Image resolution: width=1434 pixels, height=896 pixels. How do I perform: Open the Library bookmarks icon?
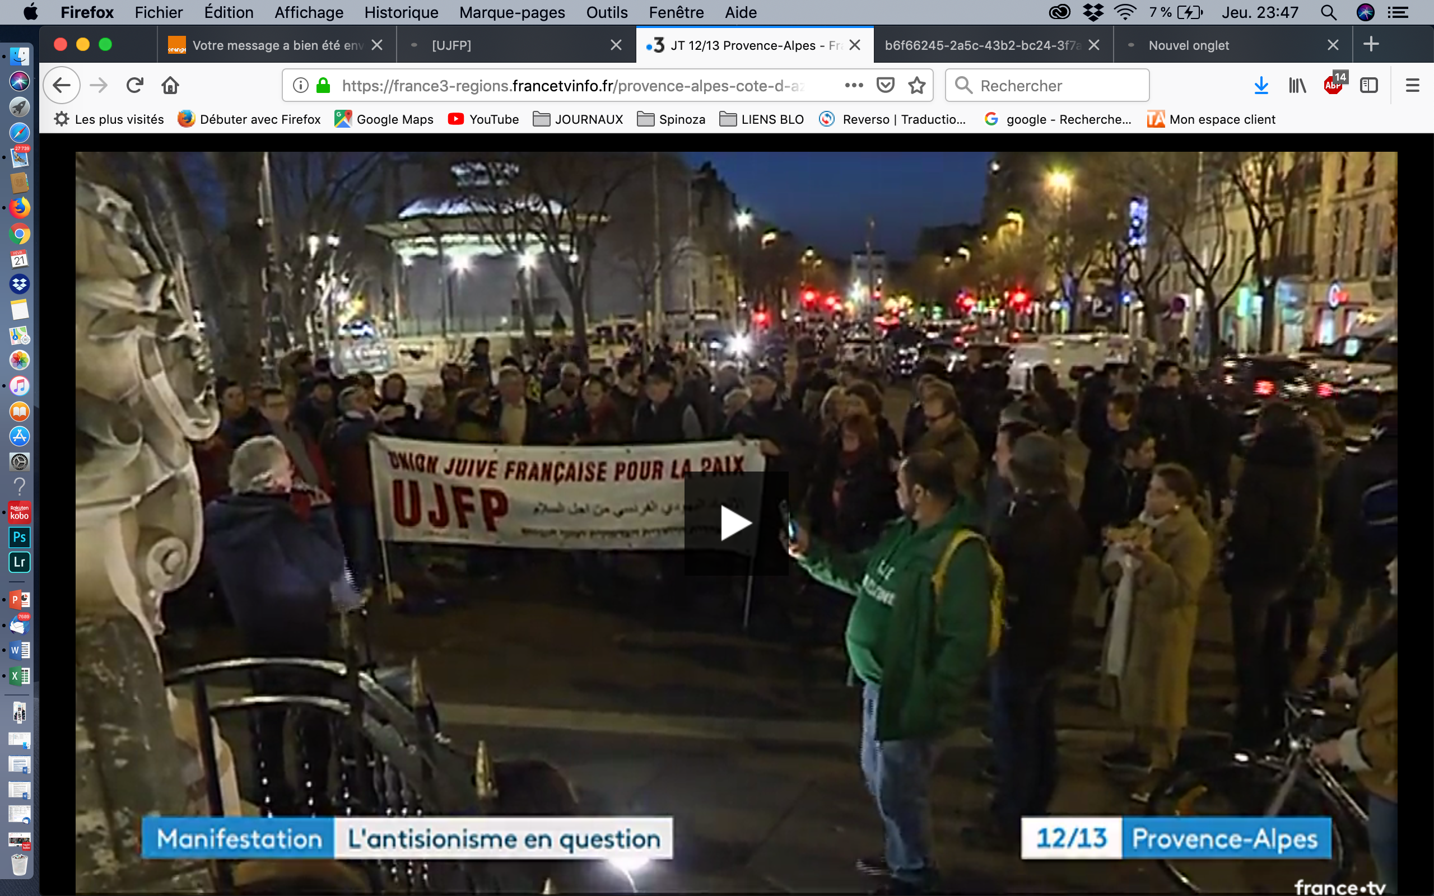pyautogui.click(x=1297, y=85)
